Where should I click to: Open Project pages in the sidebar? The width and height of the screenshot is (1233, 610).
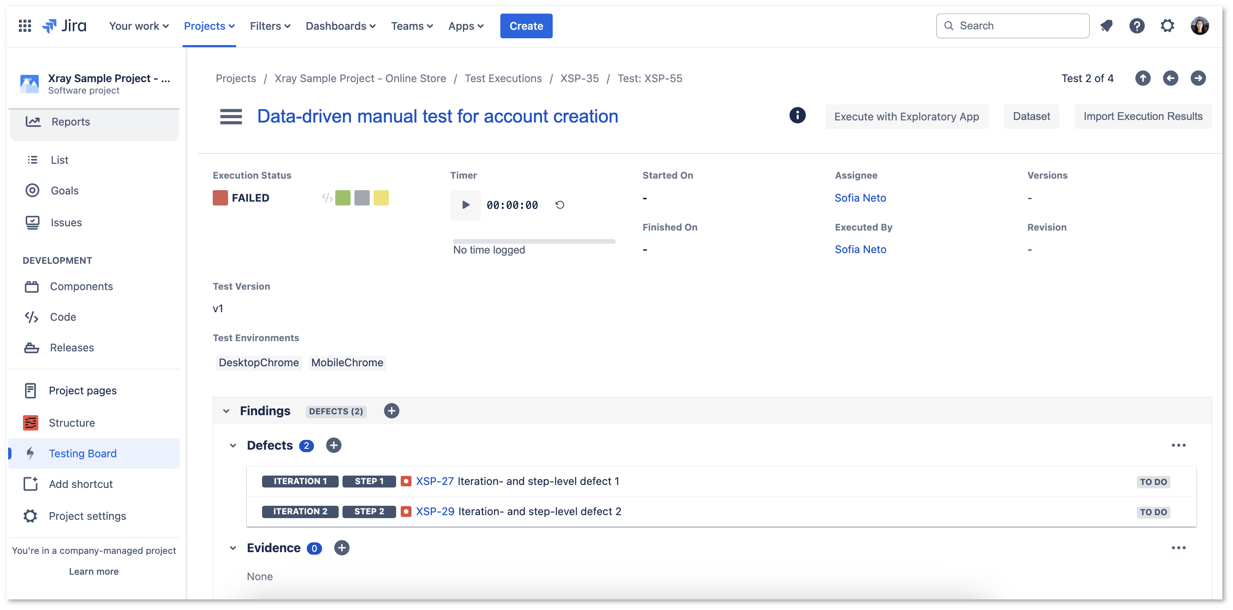94,391
